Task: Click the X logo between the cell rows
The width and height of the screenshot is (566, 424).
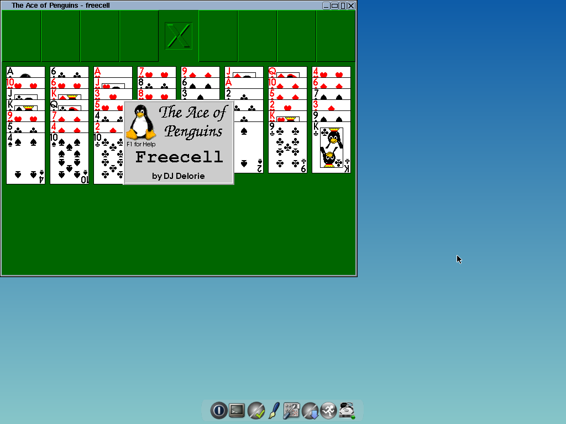Action: click(179, 36)
